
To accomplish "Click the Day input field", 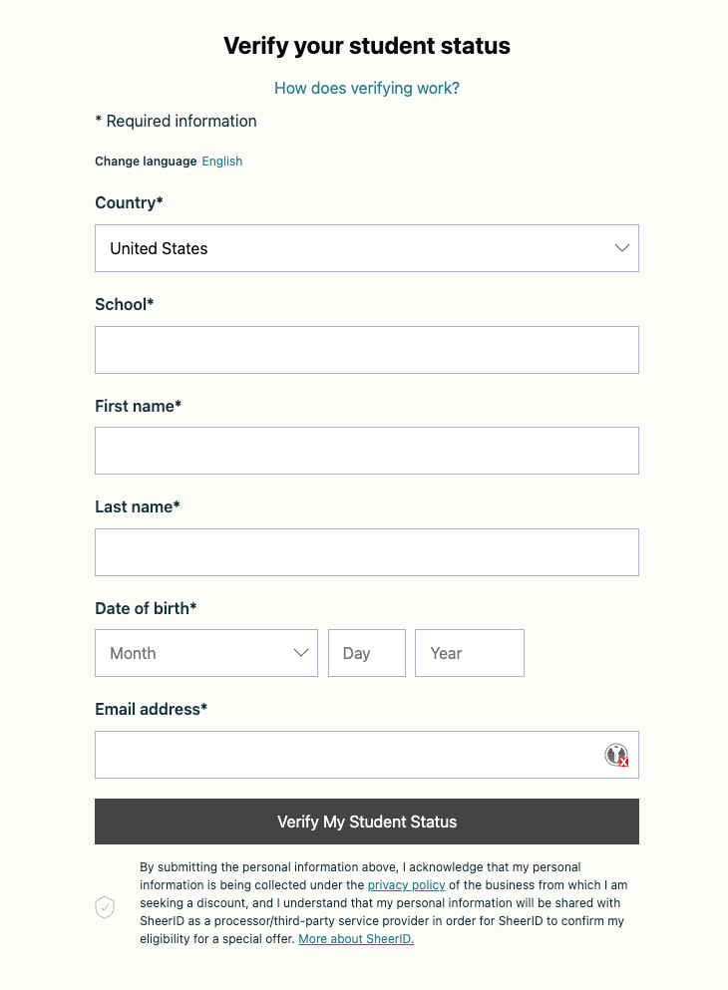I will pos(367,653).
